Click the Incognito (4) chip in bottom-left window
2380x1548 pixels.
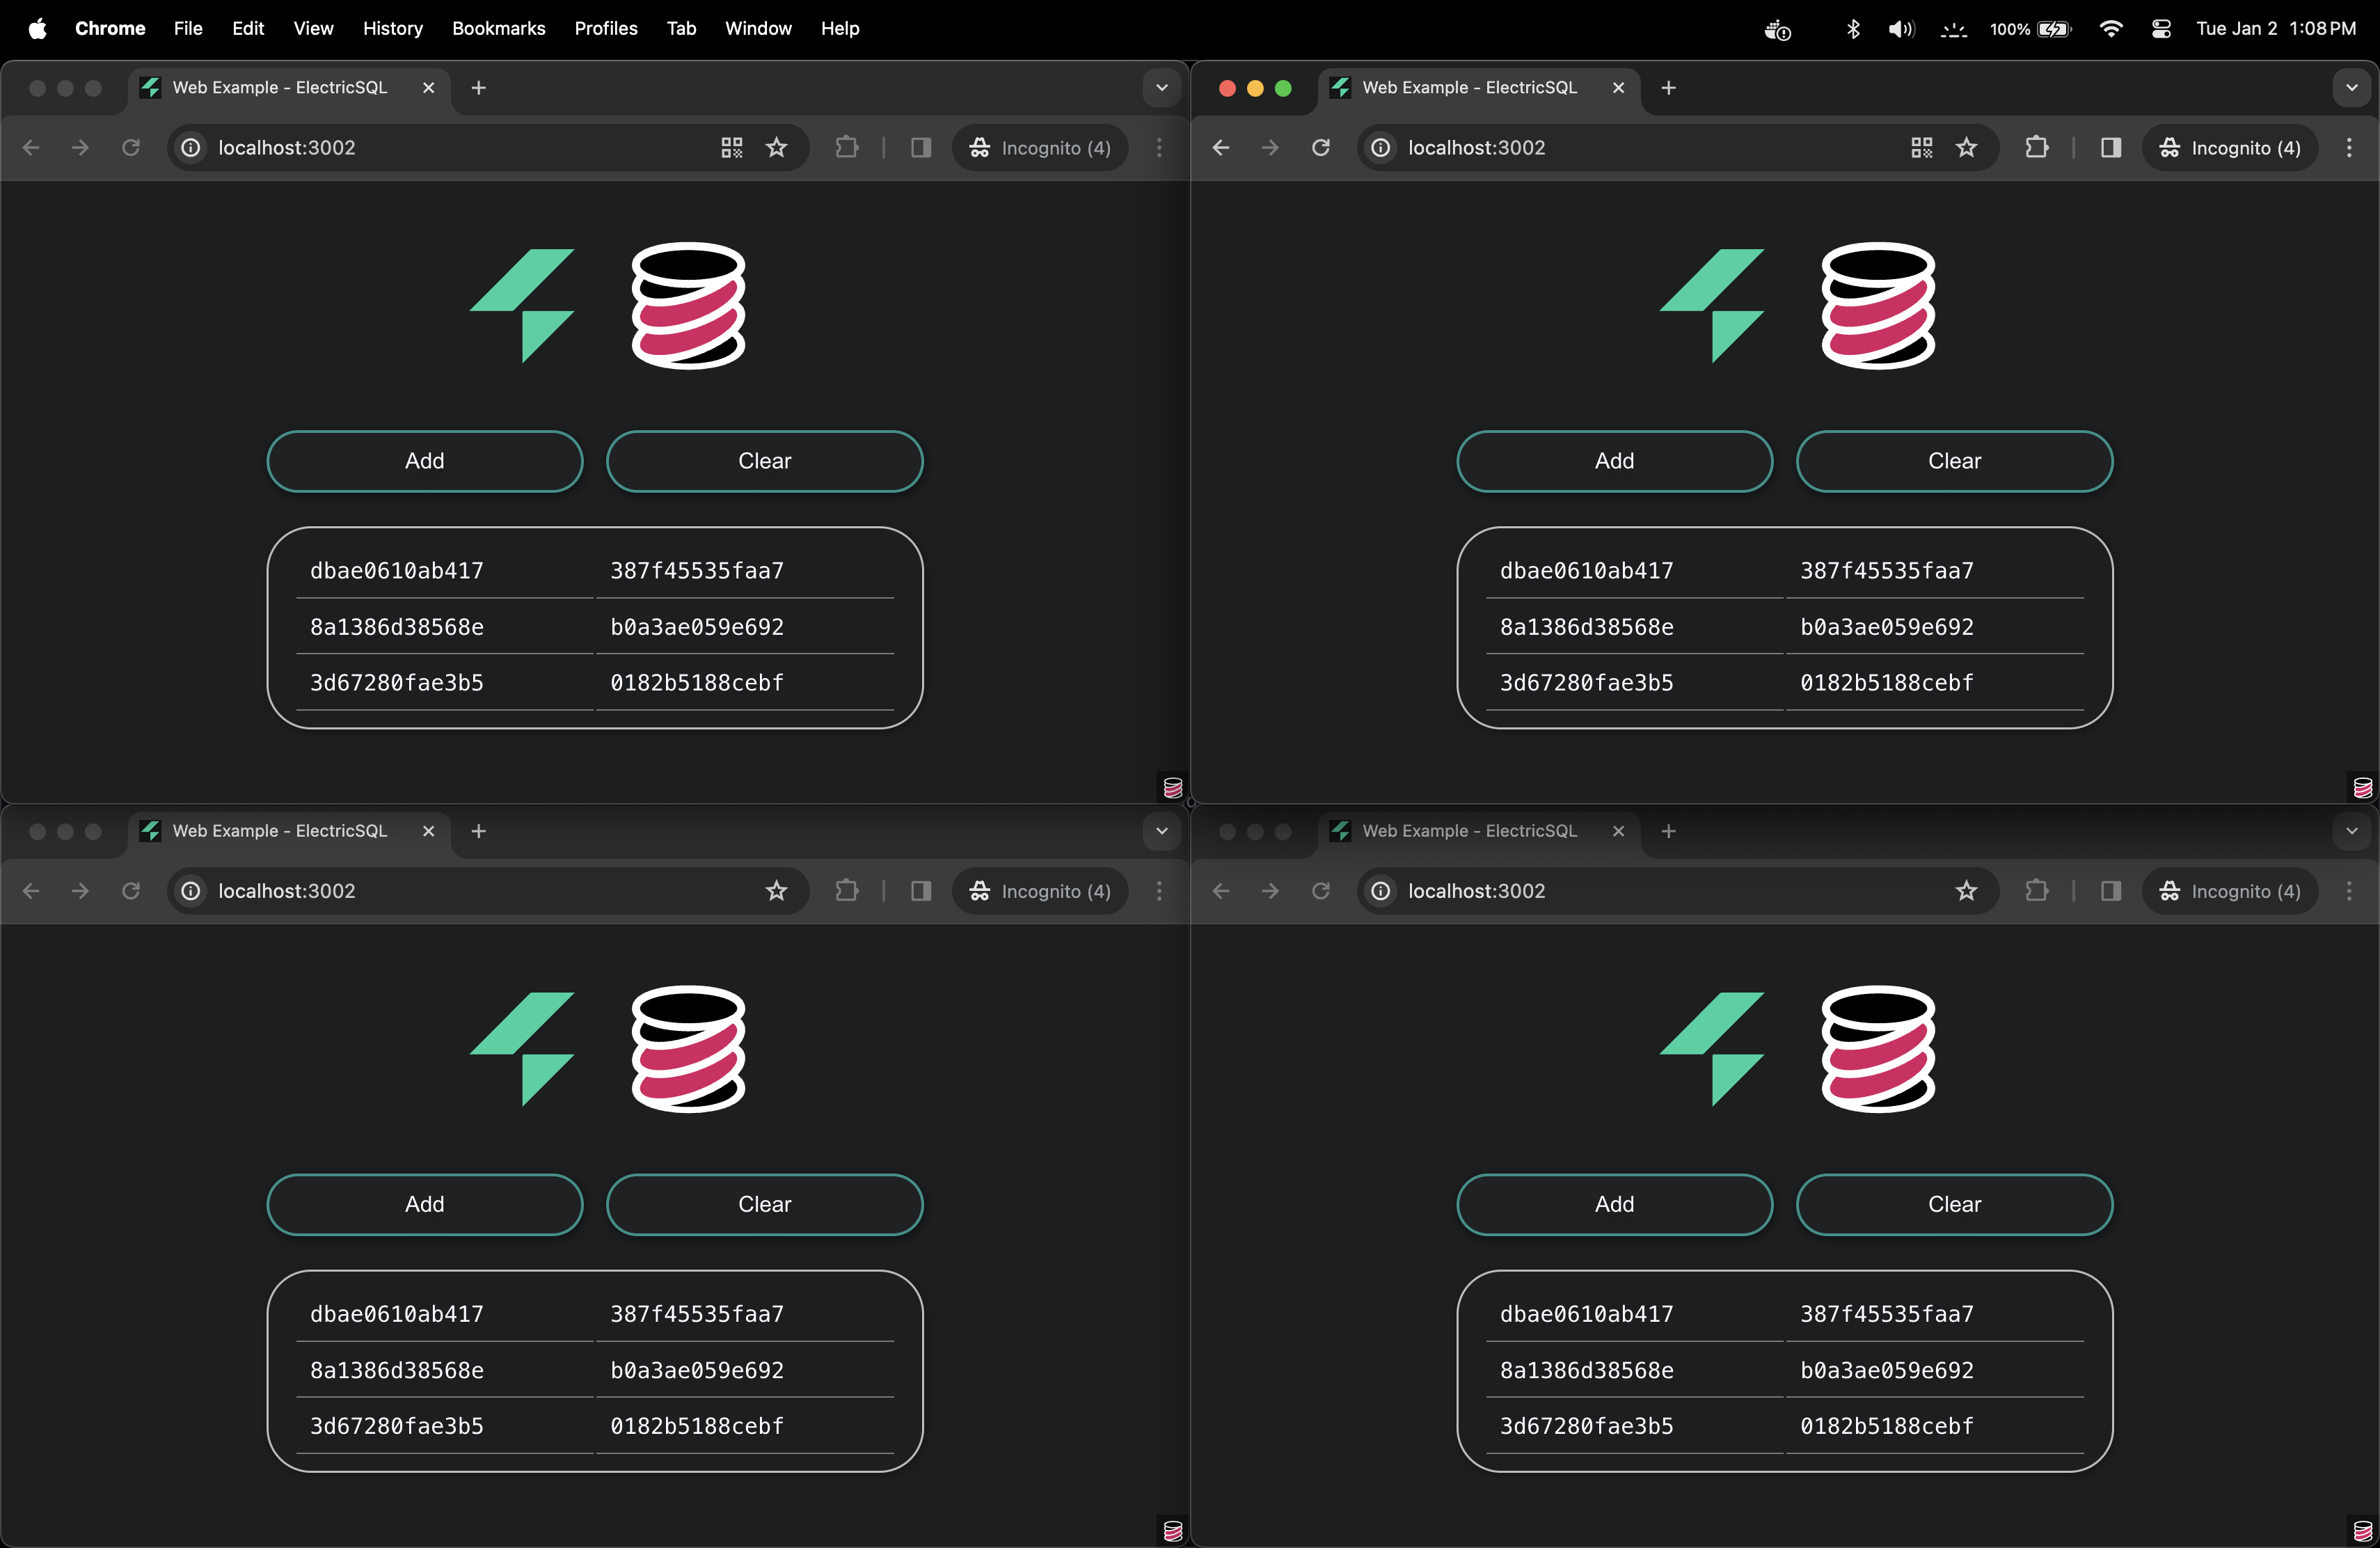(x=1041, y=891)
